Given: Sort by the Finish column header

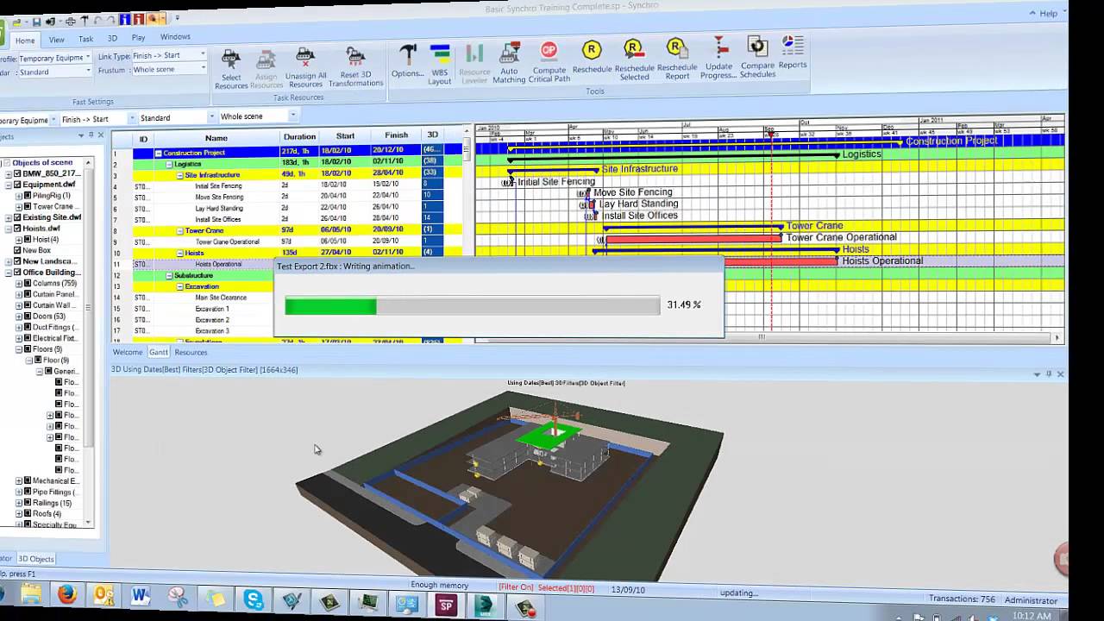Looking at the screenshot, I should point(396,135).
